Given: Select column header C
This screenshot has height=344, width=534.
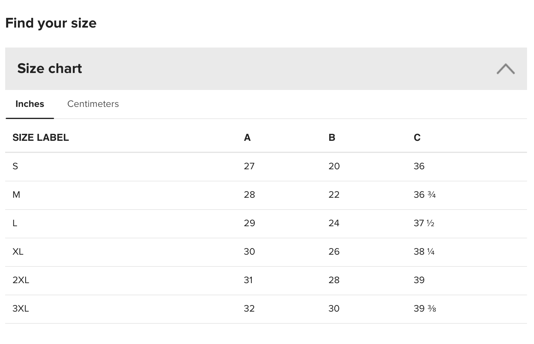Looking at the screenshot, I should tap(417, 137).
